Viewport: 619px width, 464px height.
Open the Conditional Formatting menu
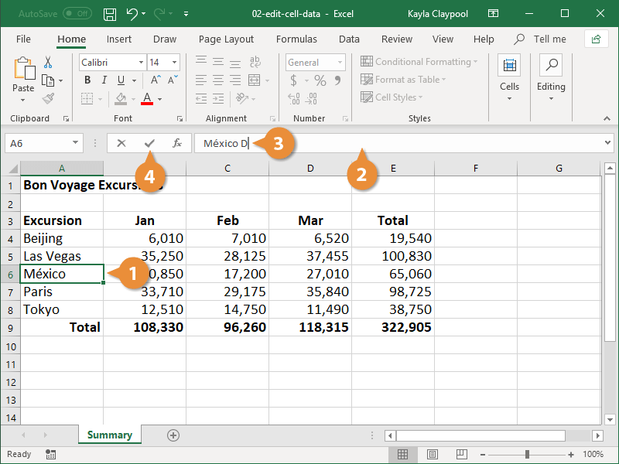click(x=419, y=62)
